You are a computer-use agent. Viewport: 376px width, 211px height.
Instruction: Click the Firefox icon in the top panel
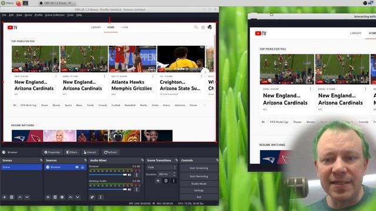coord(18,3)
